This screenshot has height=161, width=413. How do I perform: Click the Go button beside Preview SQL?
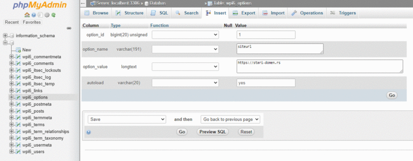[182, 132]
